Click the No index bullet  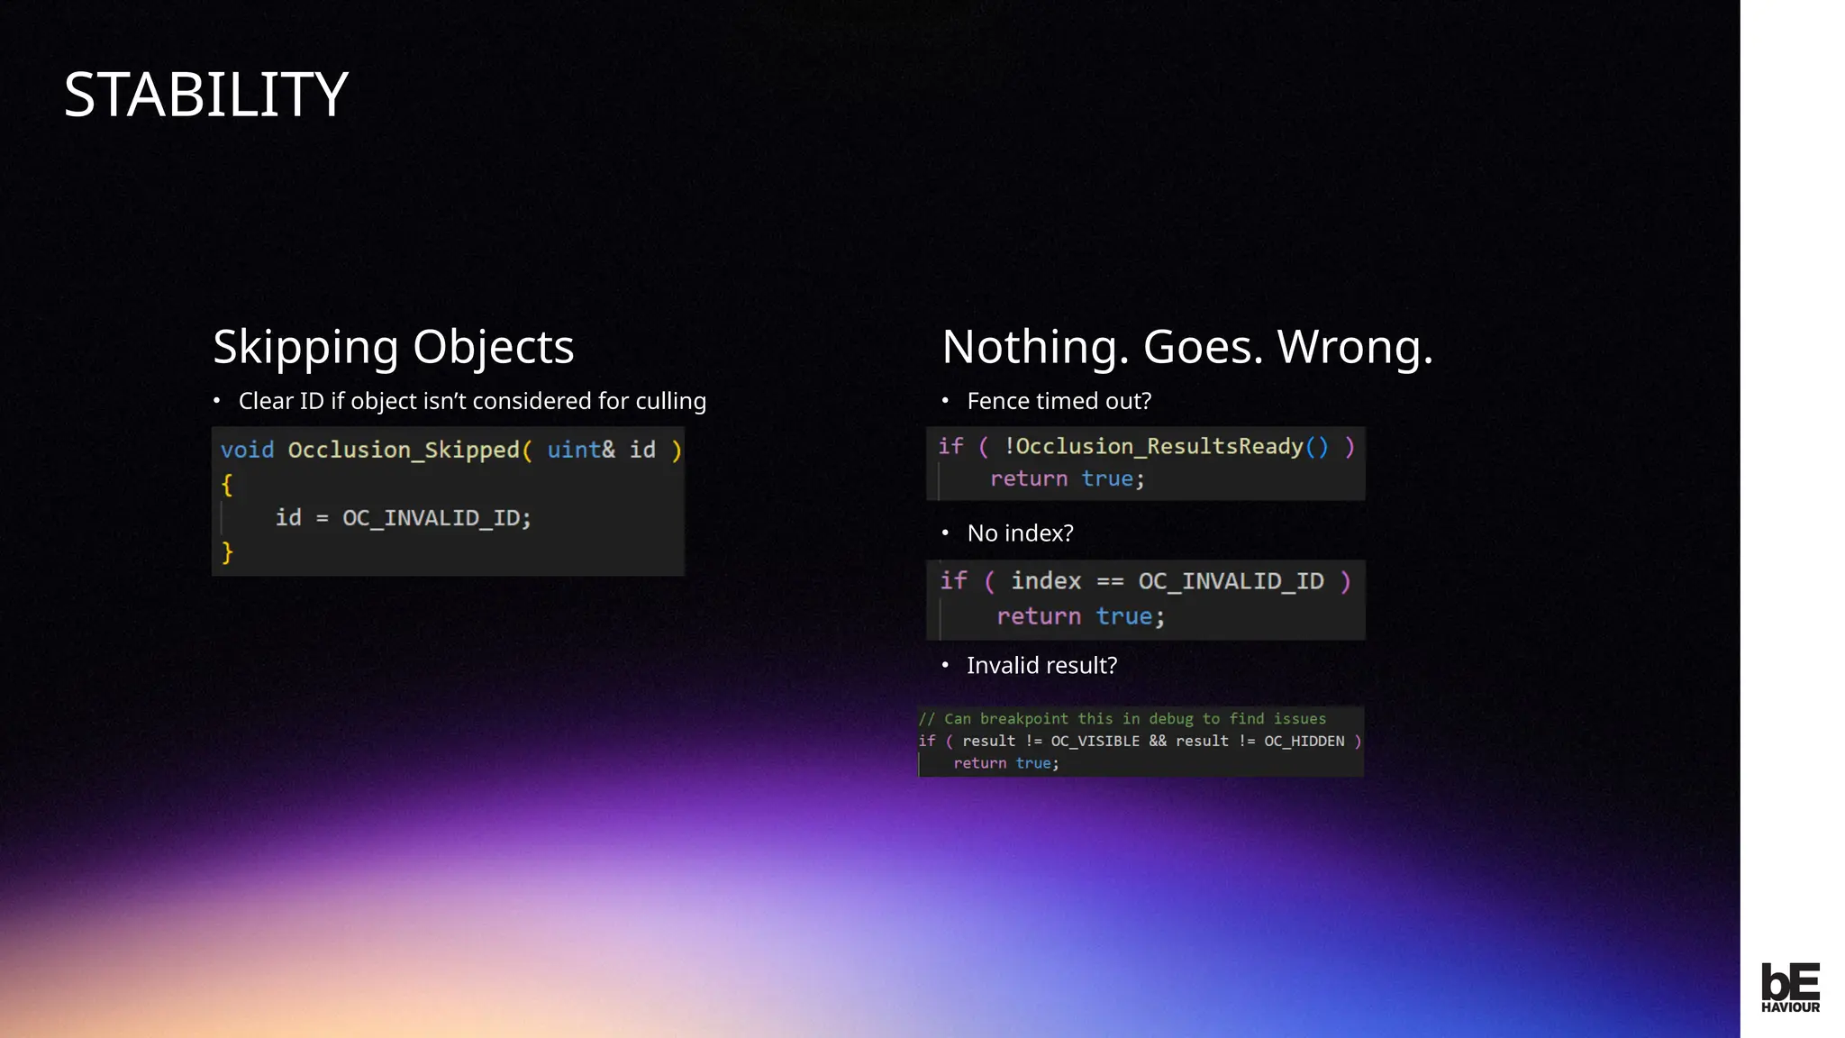[x=1020, y=533]
